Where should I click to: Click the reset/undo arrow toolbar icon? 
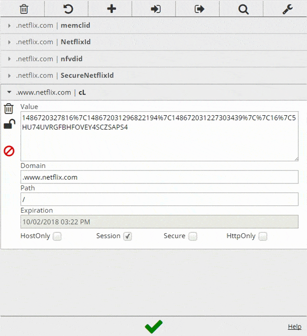point(68,9)
